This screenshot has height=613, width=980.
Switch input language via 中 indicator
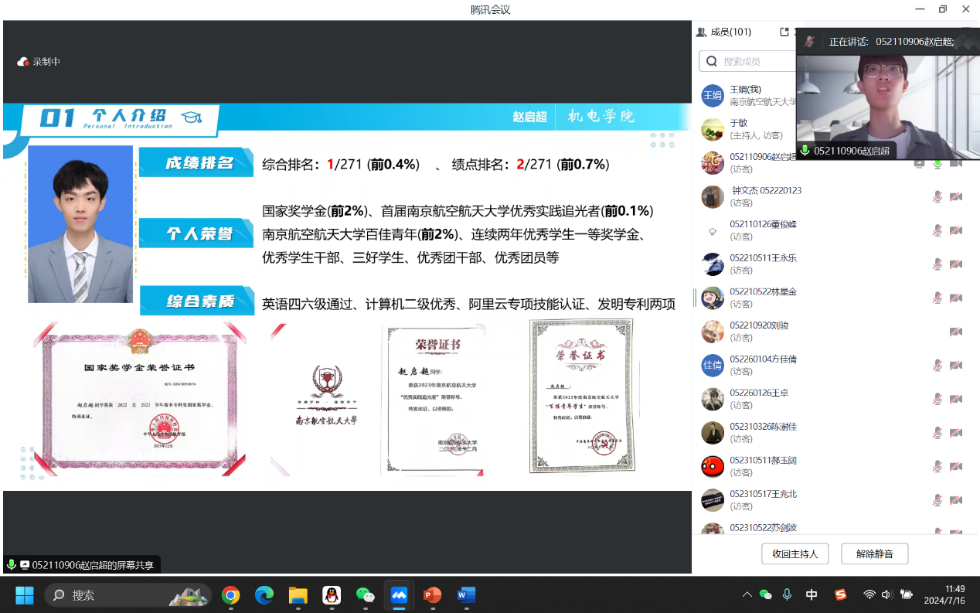tap(812, 594)
